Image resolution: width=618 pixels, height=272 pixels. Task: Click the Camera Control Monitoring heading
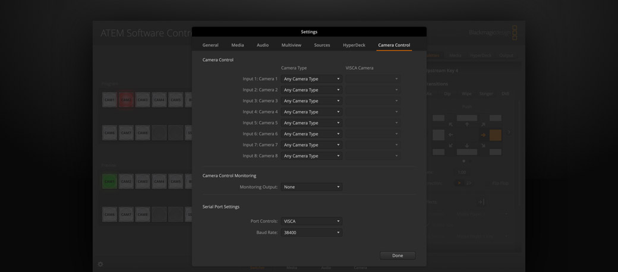pyautogui.click(x=229, y=176)
